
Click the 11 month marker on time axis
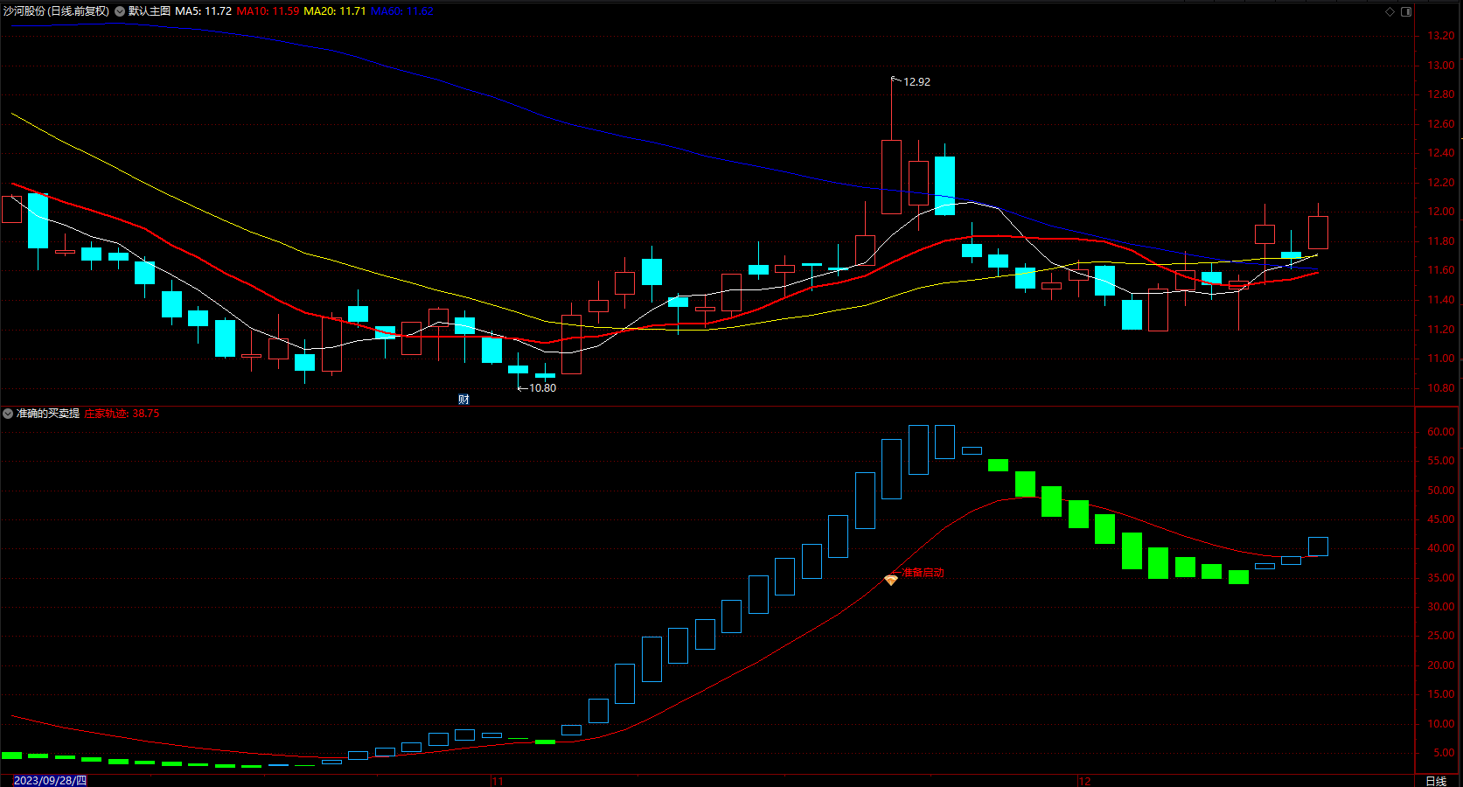(498, 781)
